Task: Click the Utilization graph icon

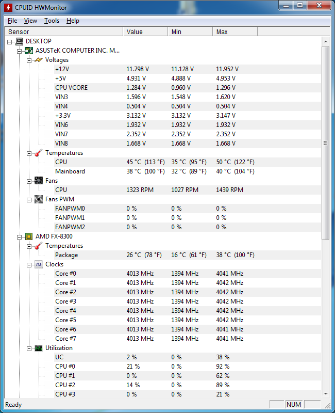Action: pos(39,348)
